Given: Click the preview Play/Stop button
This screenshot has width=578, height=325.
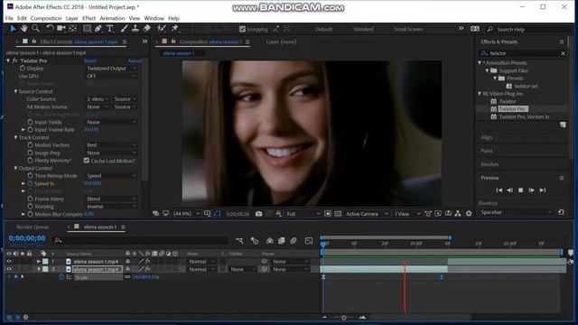Looking at the screenshot, I should point(520,190).
